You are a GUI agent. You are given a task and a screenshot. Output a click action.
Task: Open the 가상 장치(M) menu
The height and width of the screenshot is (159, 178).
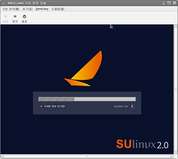[x=11, y=9]
